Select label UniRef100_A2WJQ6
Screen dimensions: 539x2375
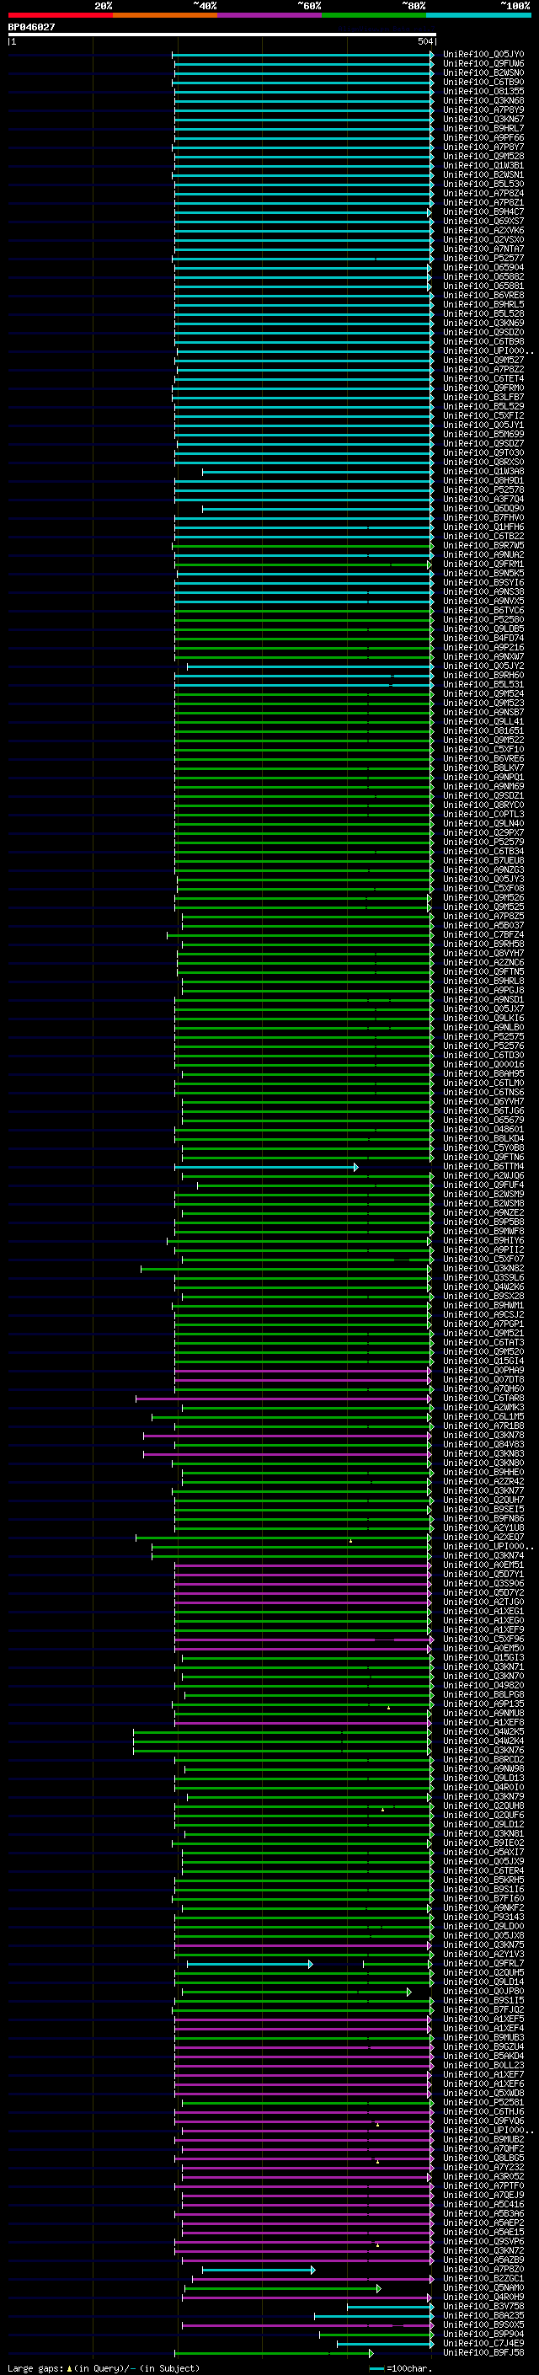[483, 1175]
